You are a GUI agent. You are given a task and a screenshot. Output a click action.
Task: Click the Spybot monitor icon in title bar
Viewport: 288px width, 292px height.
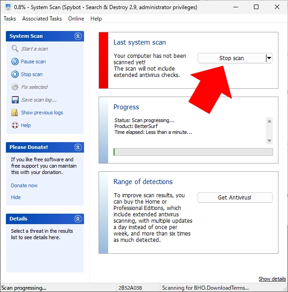8,7
